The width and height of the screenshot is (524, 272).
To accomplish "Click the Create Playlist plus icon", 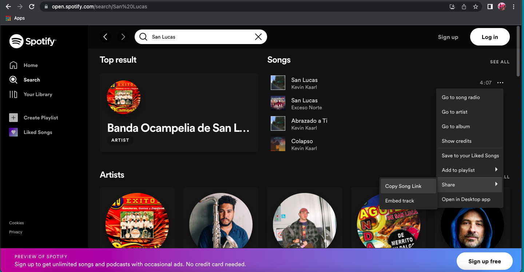I will pyautogui.click(x=13, y=118).
